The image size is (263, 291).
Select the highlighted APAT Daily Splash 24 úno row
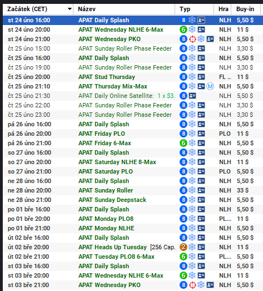click(133, 20)
